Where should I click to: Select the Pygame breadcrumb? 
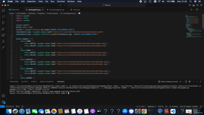41,13
